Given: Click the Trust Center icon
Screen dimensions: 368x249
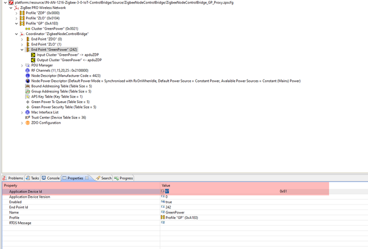Looking at the screenshot, I should [x=28, y=118].
